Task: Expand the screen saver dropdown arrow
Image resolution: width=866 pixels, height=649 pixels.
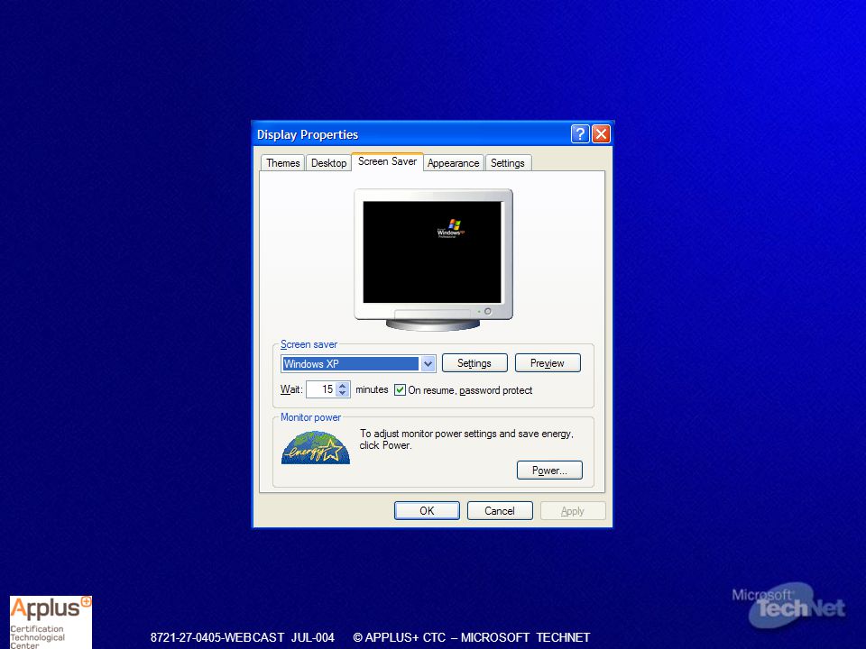Action: pyautogui.click(x=428, y=363)
